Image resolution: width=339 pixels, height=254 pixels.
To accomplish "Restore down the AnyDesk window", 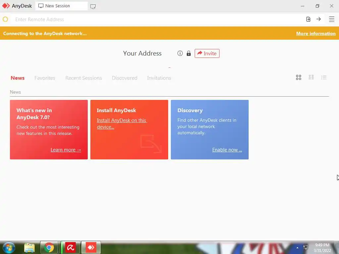I will coord(317,6).
